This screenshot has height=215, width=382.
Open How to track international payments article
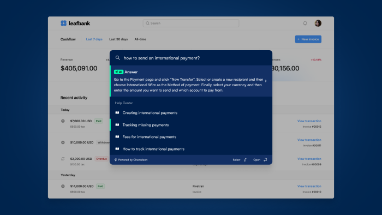coord(191,149)
